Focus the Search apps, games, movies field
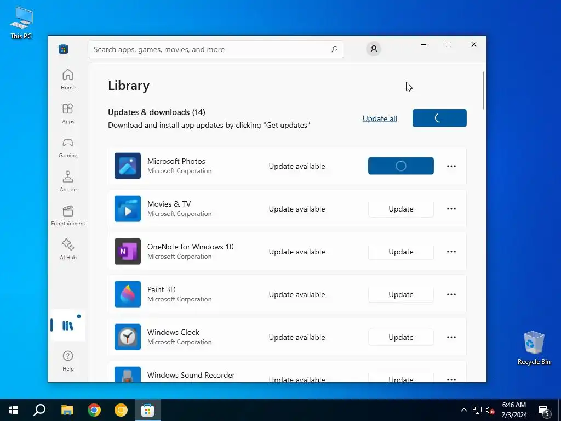This screenshot has width=561, height=421. [216, 49]
